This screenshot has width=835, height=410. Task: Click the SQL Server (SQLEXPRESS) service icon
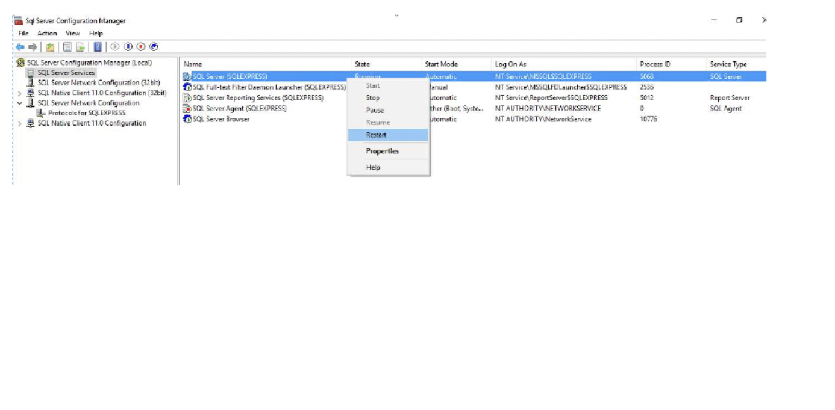click(187, 76)
